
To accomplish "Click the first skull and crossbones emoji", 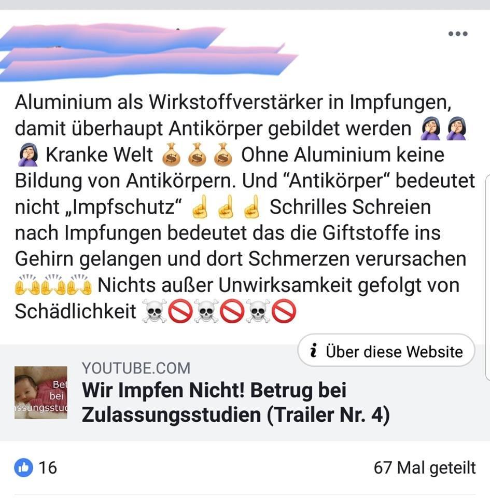I will 154,311.
